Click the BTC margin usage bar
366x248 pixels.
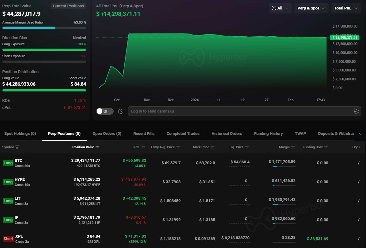[x=284, y=167]
